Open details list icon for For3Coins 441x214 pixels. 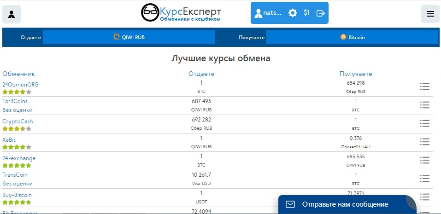coord(425,105)
